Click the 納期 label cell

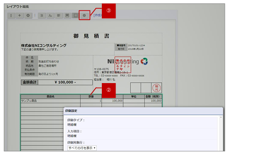pyautogui.click(x=30, y=62)
